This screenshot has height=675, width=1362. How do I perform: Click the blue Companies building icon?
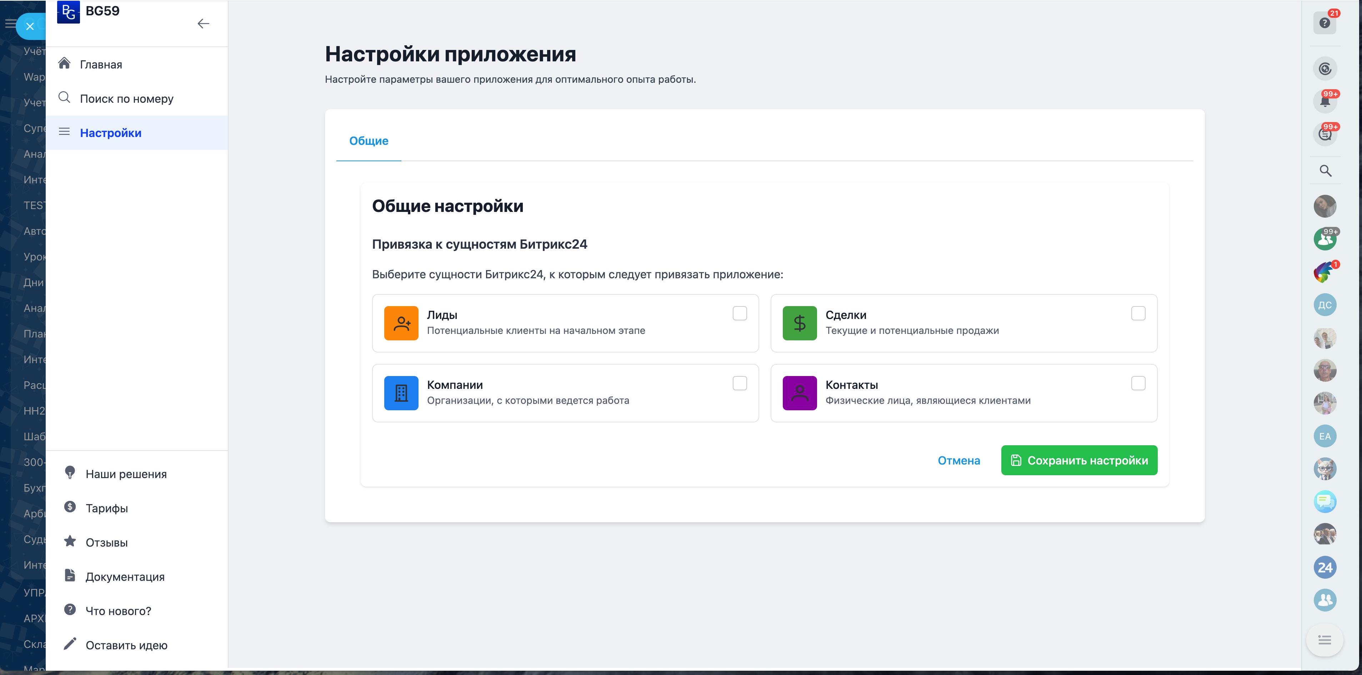[x=401, y=393]
